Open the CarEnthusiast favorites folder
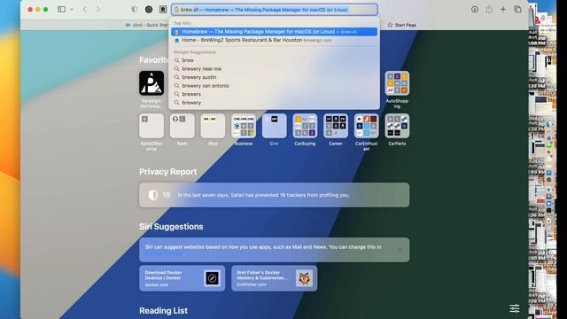The width and height of the screenshot is (567, 319). [x=366, y=126]
